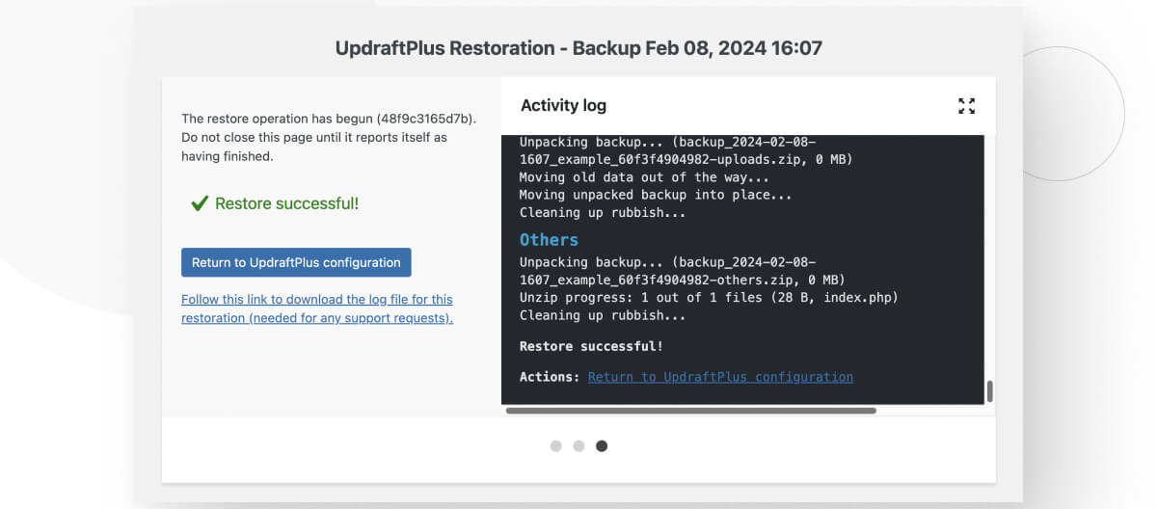Click the Activity log panel heading
Viewport: 1157px width, 509px height.
point(563,106)
